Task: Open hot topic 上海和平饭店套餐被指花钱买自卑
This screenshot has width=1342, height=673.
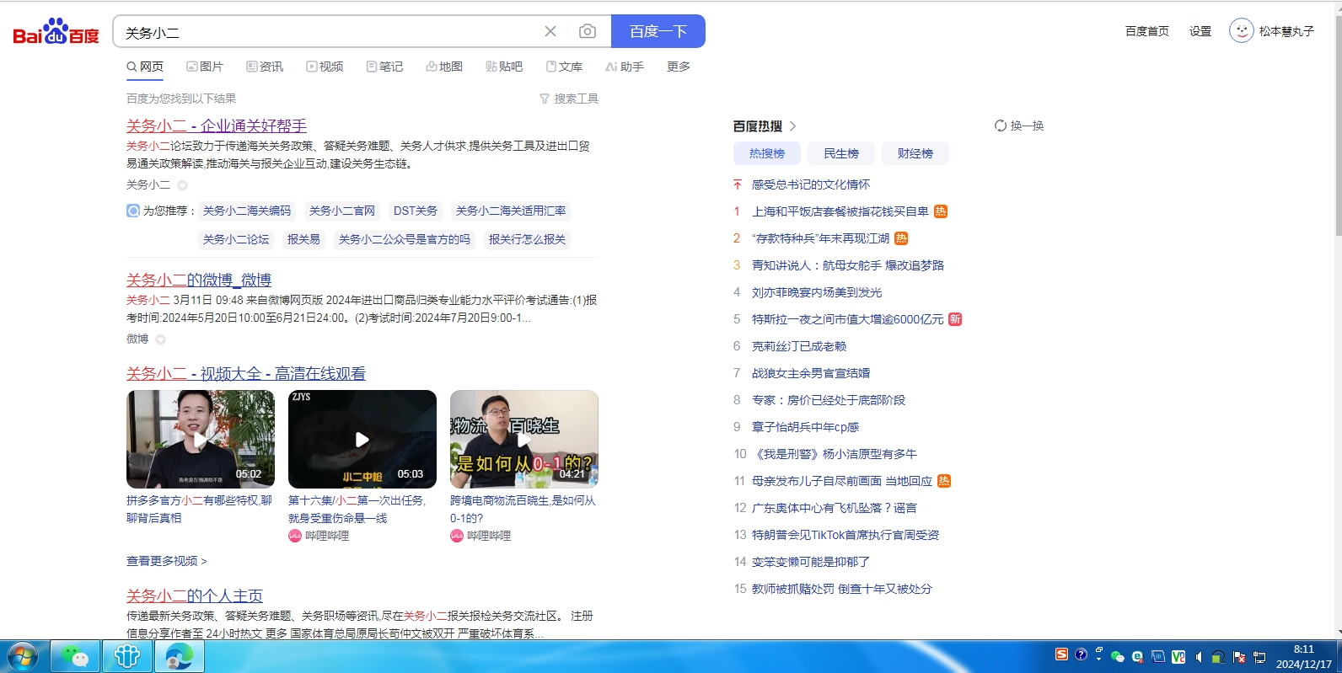Action: (840, 211)
